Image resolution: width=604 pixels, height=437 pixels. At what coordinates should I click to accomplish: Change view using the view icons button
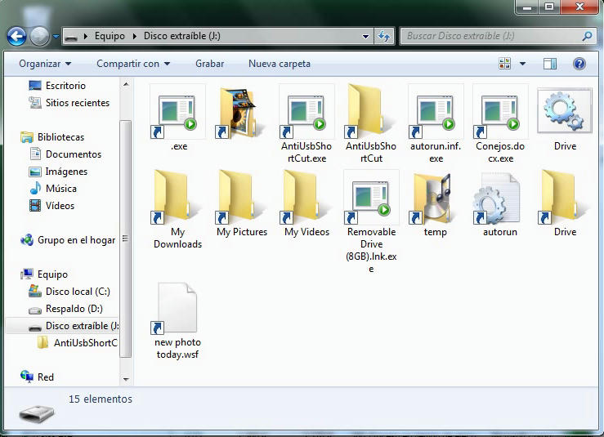(504, 64)
